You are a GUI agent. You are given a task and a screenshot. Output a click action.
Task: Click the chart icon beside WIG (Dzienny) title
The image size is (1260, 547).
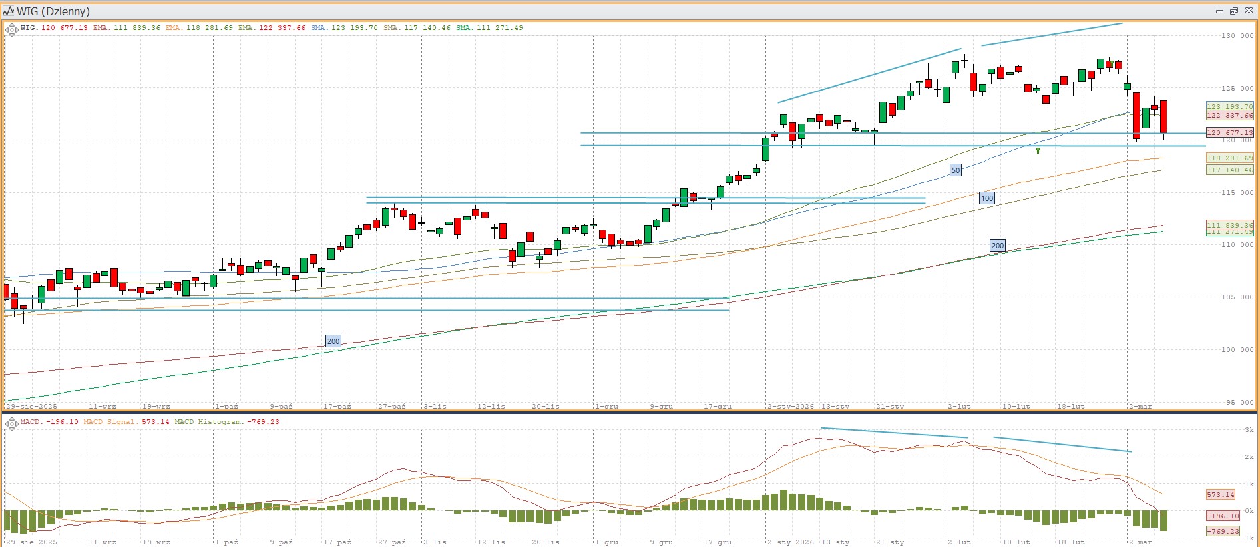[x=9, y=11]
